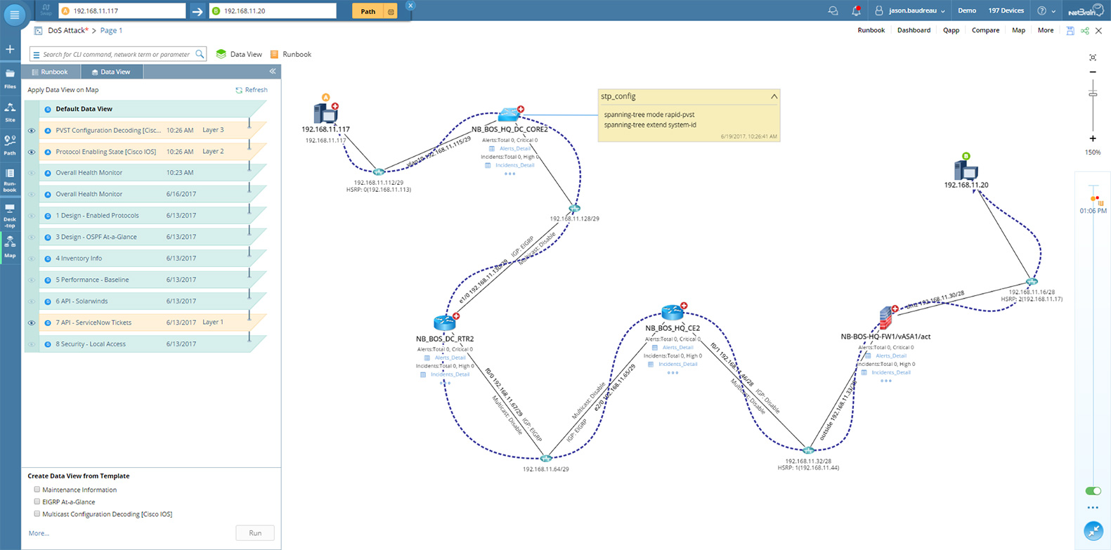The height and width of the screenshot is (550, 1111).
Task: Open the Dashboard menu item
Action: point(914,30)
